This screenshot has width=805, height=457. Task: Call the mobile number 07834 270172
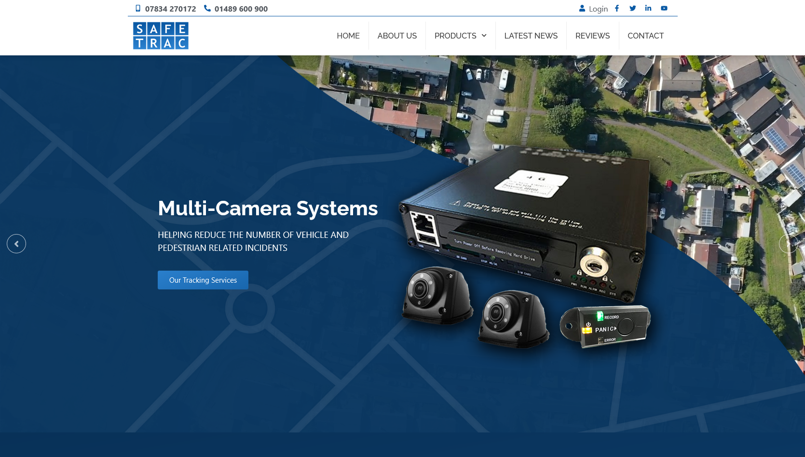(170, 9)
